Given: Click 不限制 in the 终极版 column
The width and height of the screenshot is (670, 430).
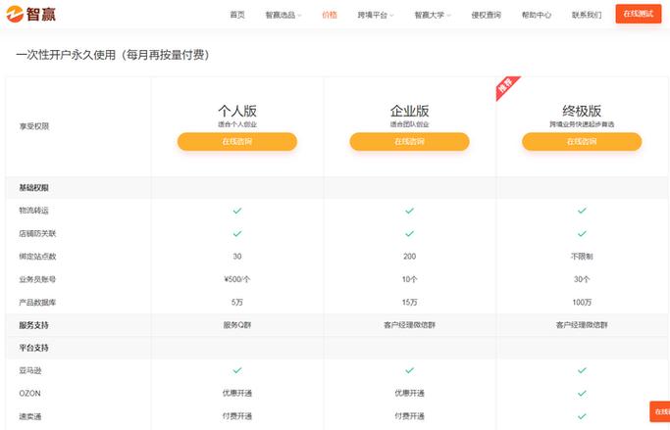Looking at the screenshot, I should (582, 257).
